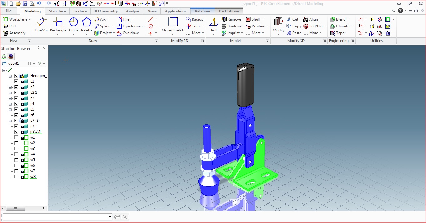Click the Boolean tool
The width and height of the screenshot is (426, 223).
tap(232, 26)
